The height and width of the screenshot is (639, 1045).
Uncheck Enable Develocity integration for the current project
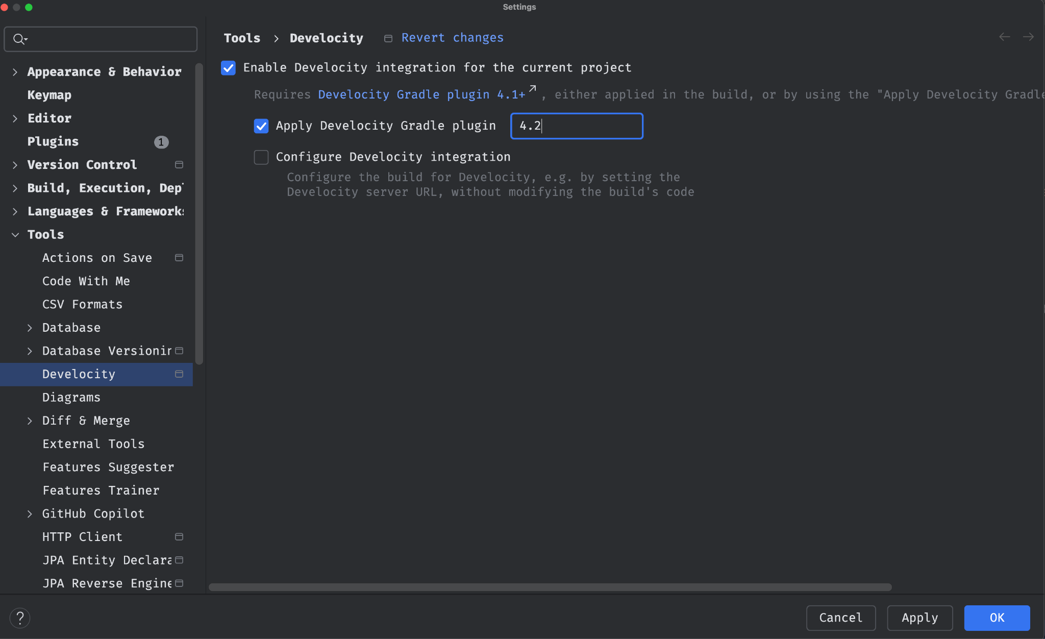tap(228, 67)
